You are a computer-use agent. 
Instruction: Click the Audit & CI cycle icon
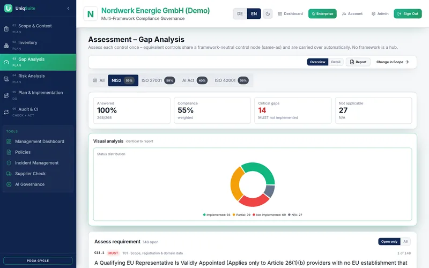point(6,112)
